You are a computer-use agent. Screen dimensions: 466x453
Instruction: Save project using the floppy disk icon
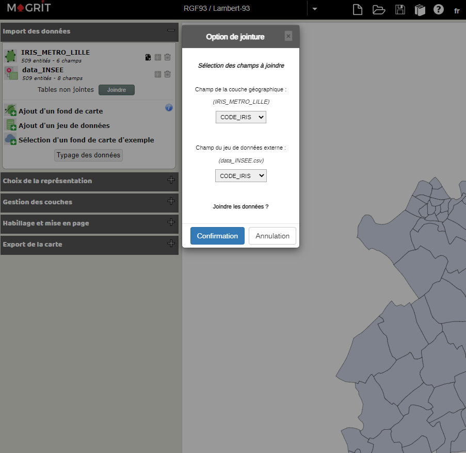(400, 9)
